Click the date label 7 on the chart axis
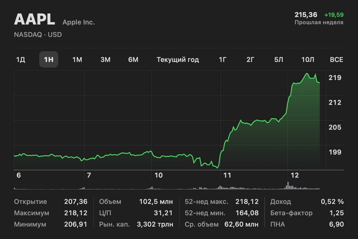This screenshot has width=358, height=239. [89, 175]
